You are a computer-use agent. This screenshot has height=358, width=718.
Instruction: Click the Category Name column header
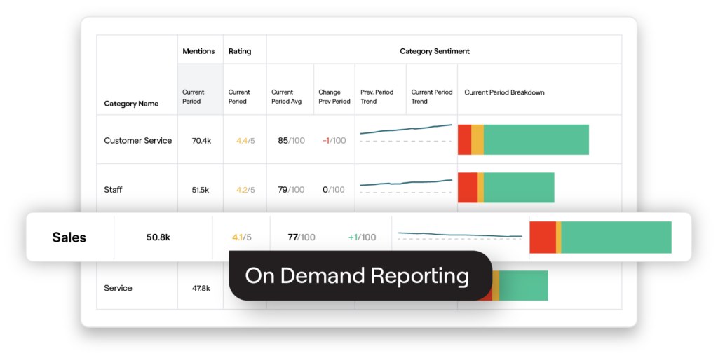131,104
